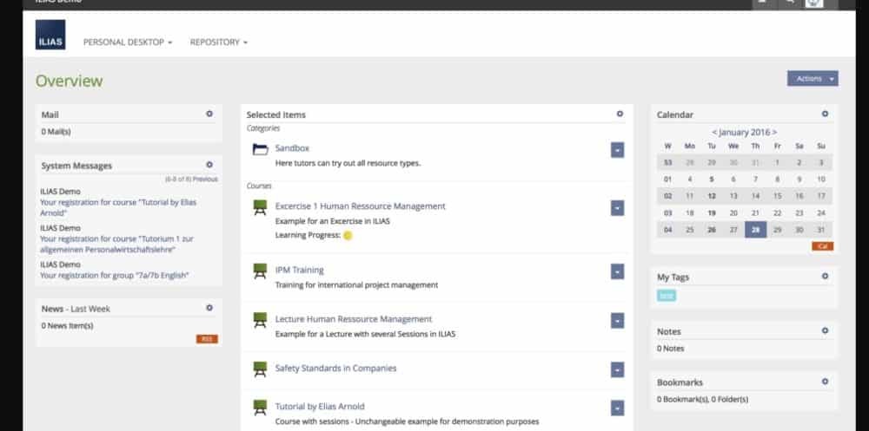The image size is (869, 431).
Task: Open the Actions dropdown button
Action: (813, 79)
